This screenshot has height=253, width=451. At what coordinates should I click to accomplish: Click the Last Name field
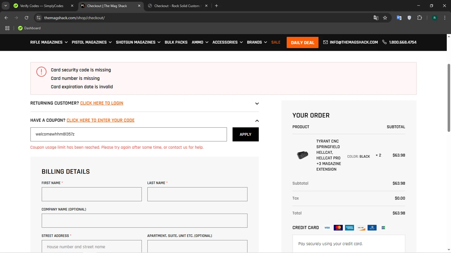point(197,194)
